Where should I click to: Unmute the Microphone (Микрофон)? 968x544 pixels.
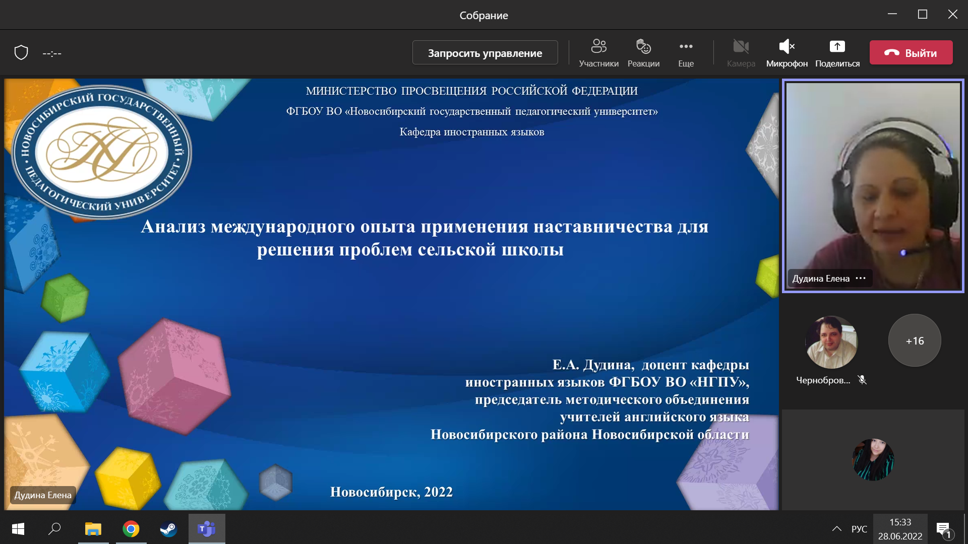click(786, 53)
